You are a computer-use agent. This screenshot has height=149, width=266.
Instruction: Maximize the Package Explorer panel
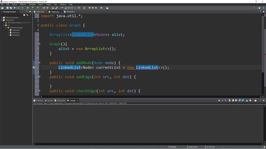pyautogui.click(x=30, y=12)
